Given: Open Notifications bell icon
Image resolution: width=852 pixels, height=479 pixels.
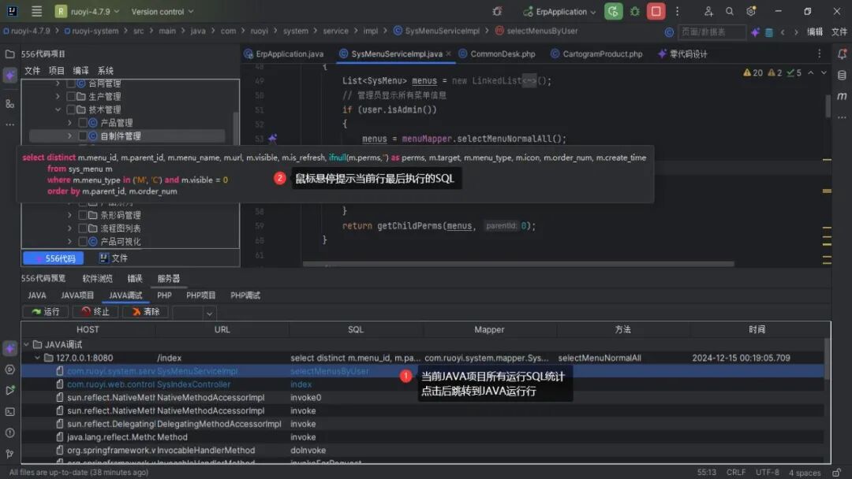Looking at the screenshot, I should click(842, 54).
